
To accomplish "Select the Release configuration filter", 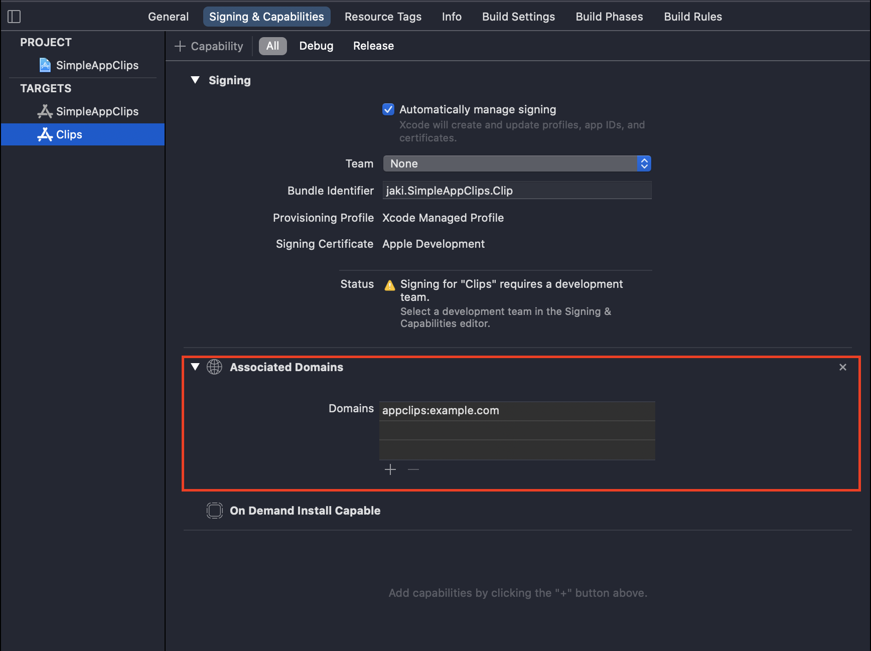I will tap(373, 46).
